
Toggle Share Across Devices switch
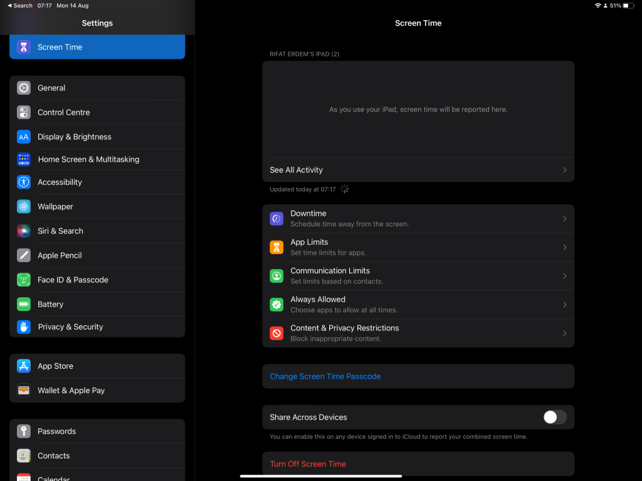click(555, 417)
